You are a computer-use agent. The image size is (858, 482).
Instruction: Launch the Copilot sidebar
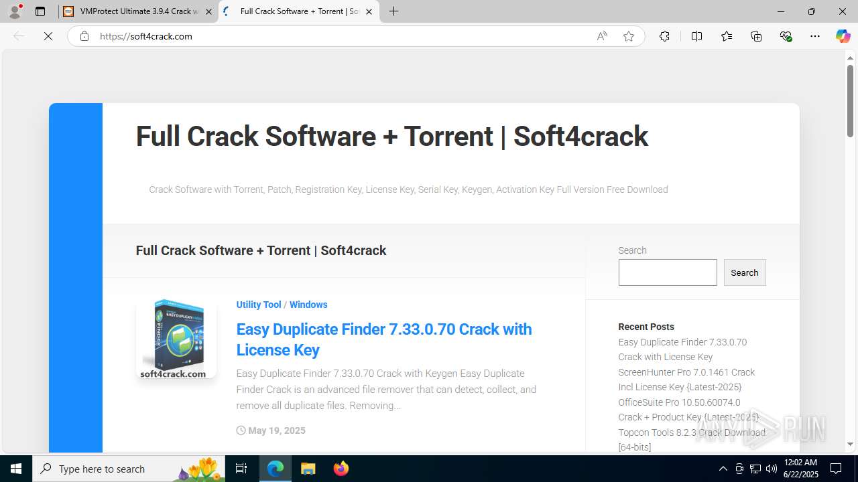(843, 36)
